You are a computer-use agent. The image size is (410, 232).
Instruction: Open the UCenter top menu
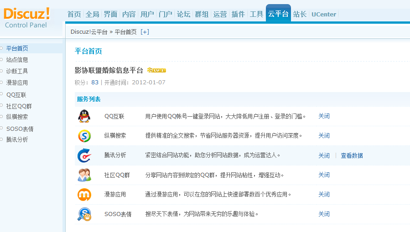(324, 15)
